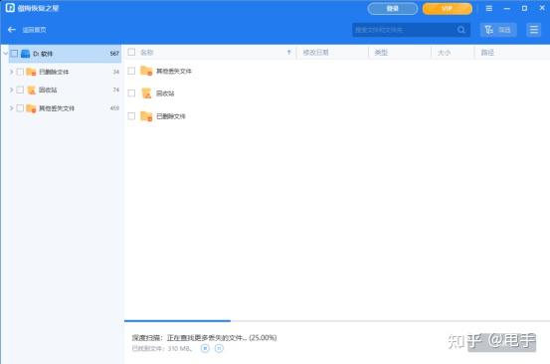550x364 pixels.
Task: Click the back arrow to return home
Action: (12, 30)
